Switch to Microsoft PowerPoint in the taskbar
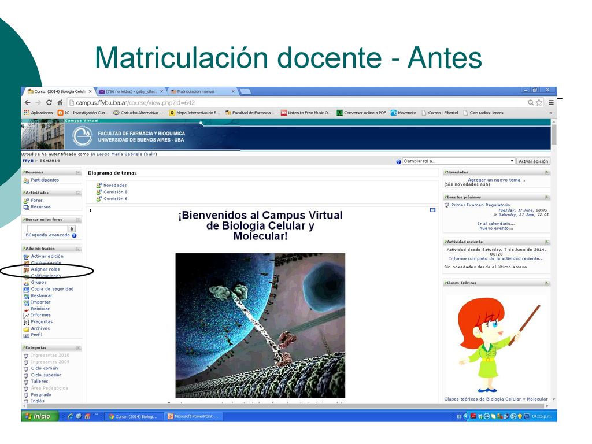Image resolution: width=592 pixels, height=444 pixels. coord(194,416)
